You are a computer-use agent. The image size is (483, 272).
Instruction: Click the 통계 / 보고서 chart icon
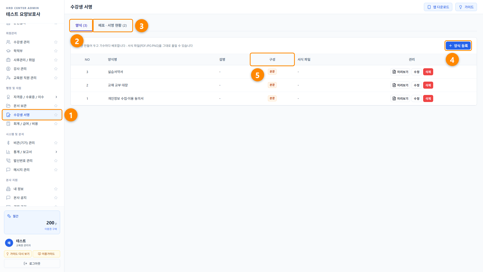(x=8, y=152)
